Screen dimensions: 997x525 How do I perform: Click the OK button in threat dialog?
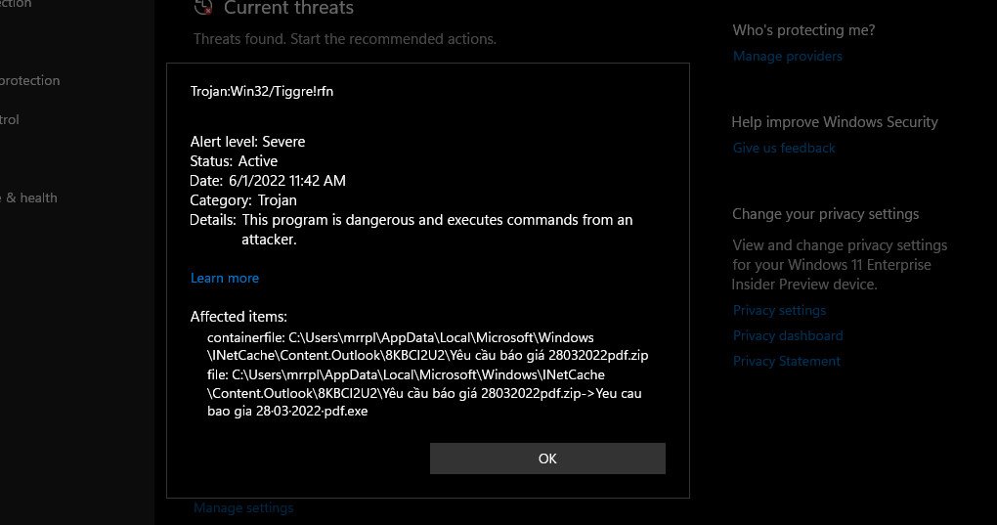click(547, 459)
